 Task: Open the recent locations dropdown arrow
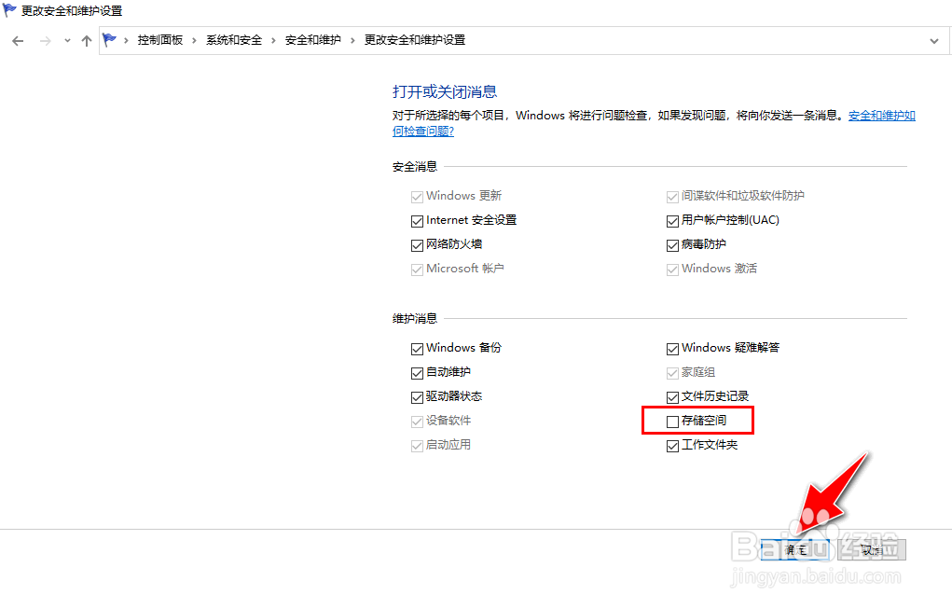coord(67,41)
